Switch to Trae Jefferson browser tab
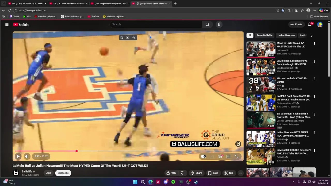 pos(69,4)
